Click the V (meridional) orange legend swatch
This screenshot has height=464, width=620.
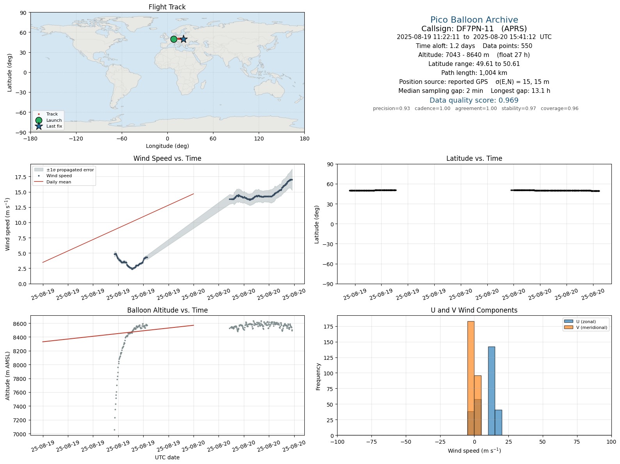[568, 327]
